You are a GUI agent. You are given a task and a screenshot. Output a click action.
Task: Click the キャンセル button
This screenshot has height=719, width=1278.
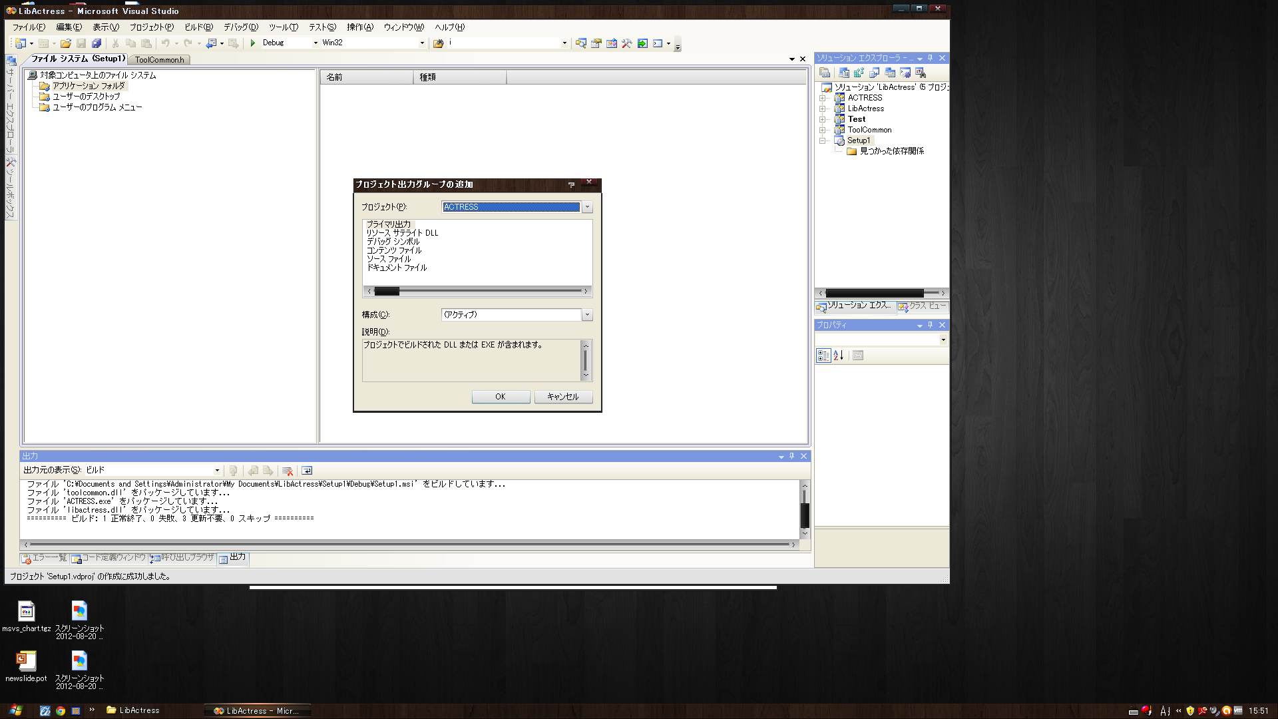(563, 397)
